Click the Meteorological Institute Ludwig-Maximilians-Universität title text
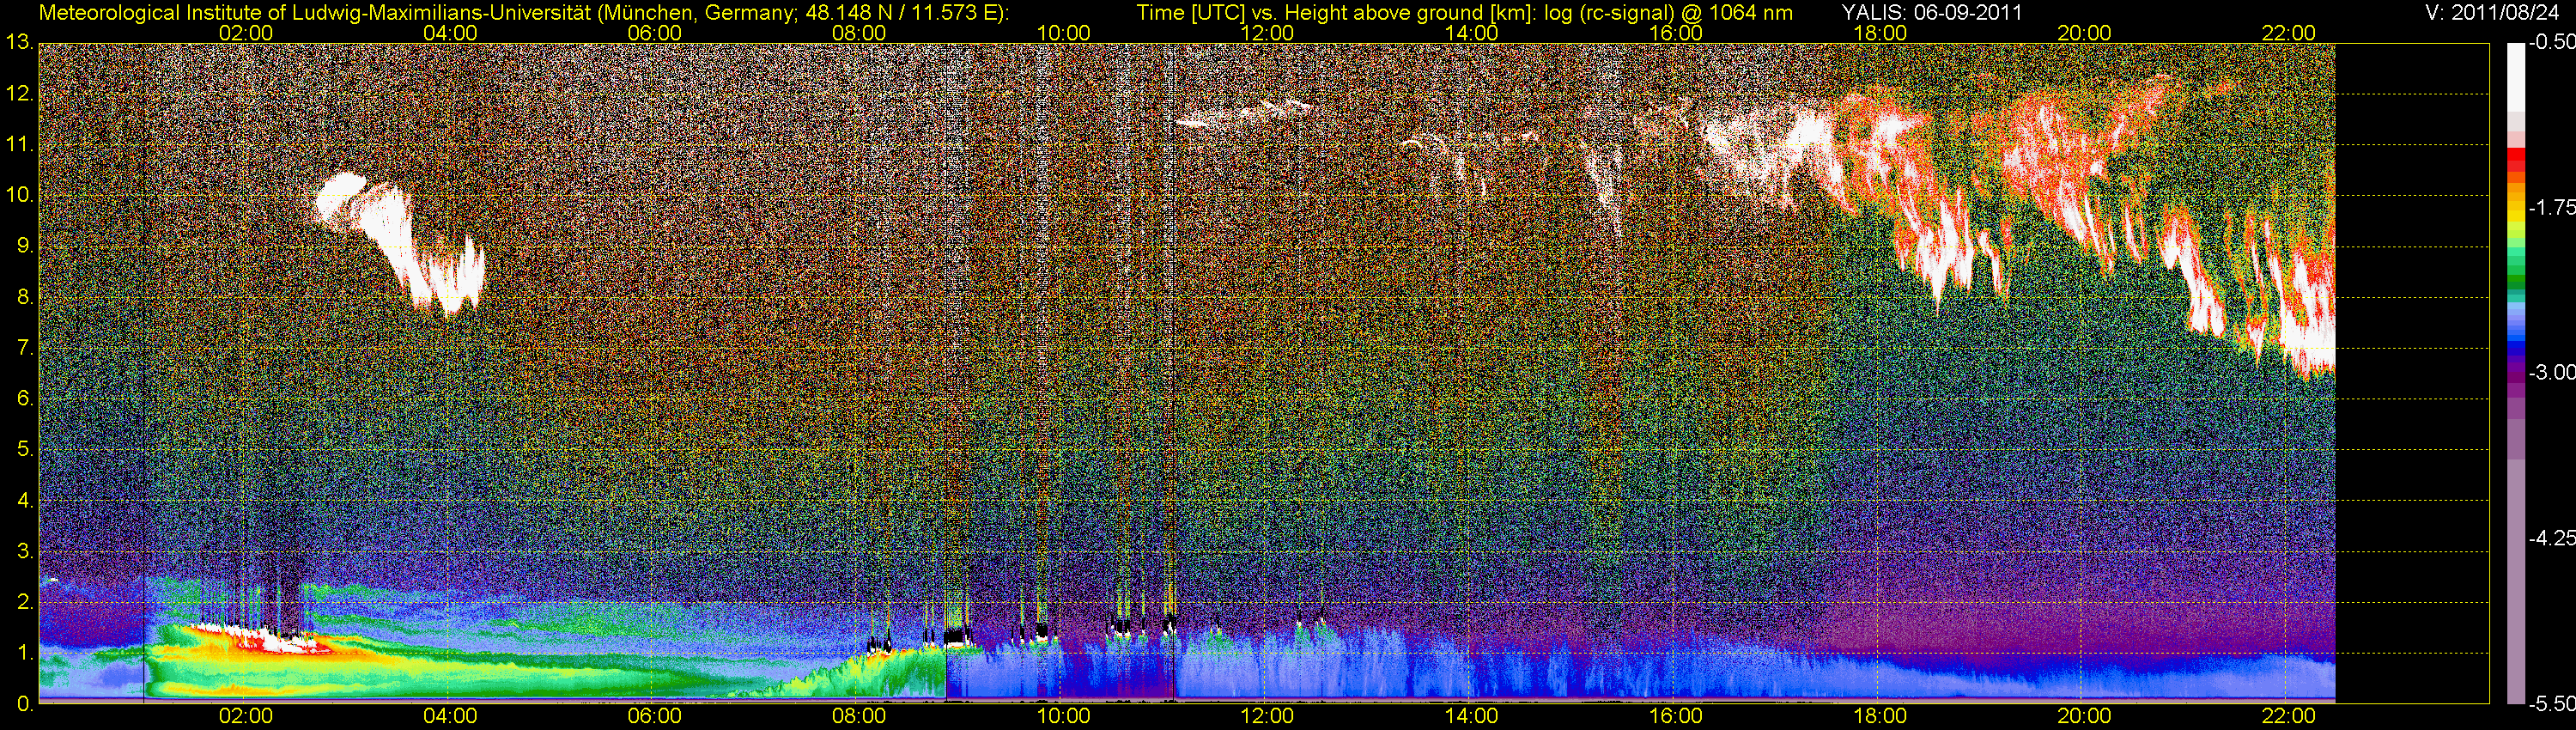The width and height of the screenshot is (2576, 730). (x=524, y=13)
